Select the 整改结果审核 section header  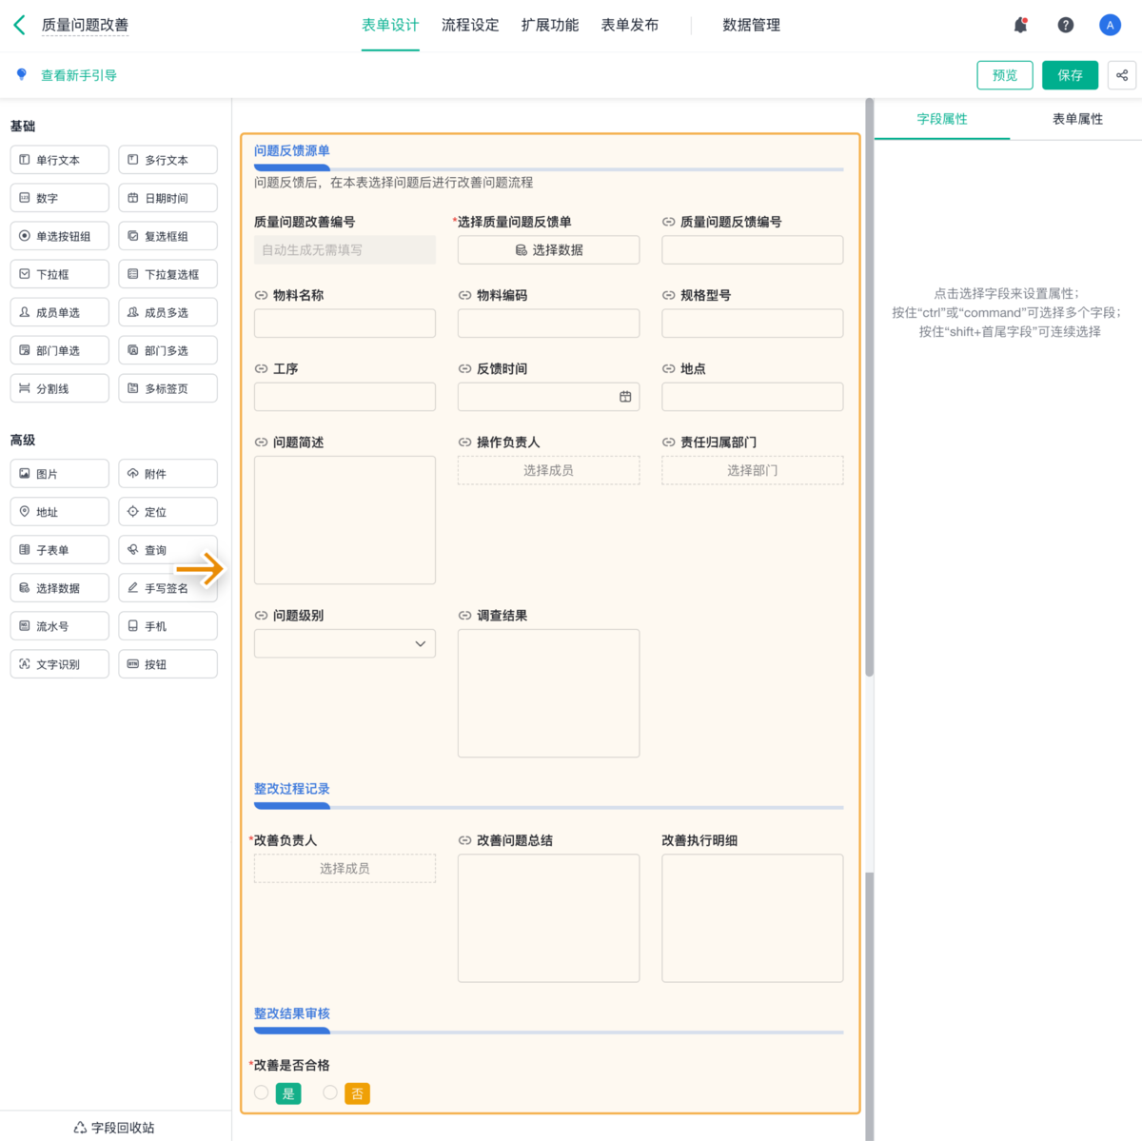coord(292,1013)
